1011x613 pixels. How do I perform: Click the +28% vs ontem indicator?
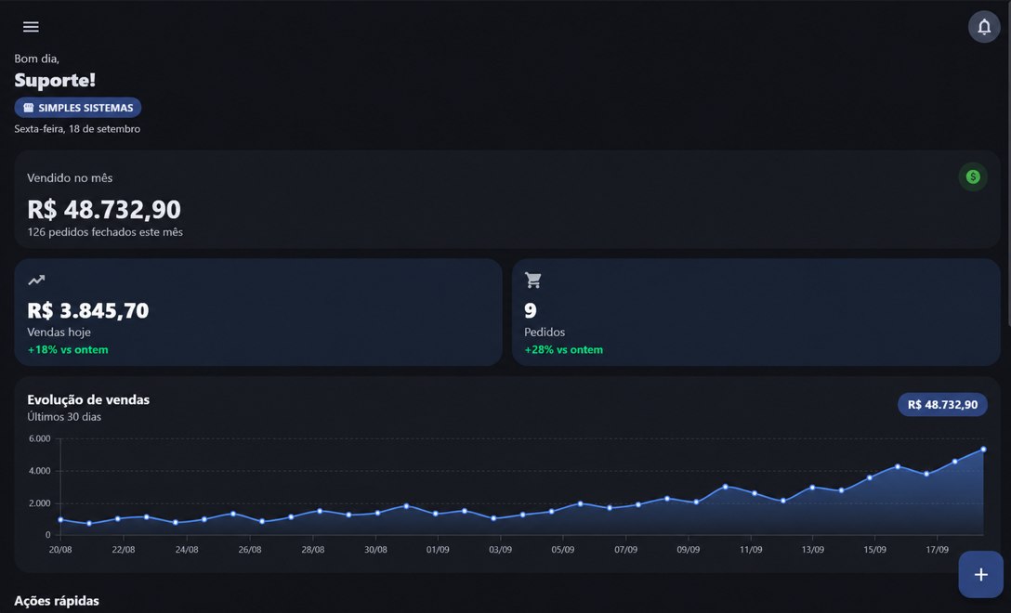[563, 350]
